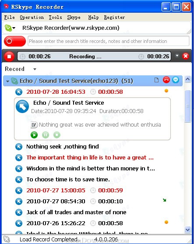Click call icon for 2010-07-26 15:26:22

click(x=19, y=223)
